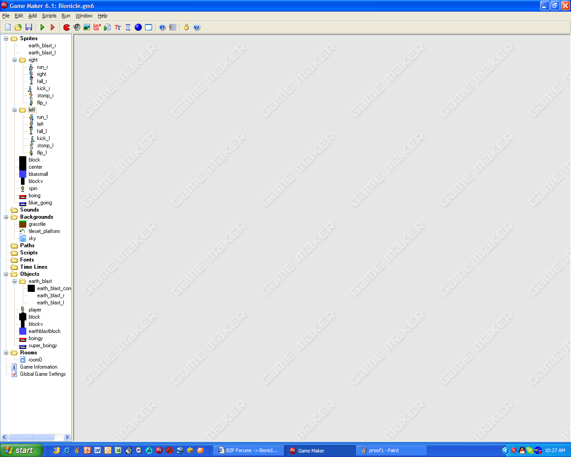Collapse the earth_blast objects folder
This screenshot has width=571, height=457.
click(15, 281)
